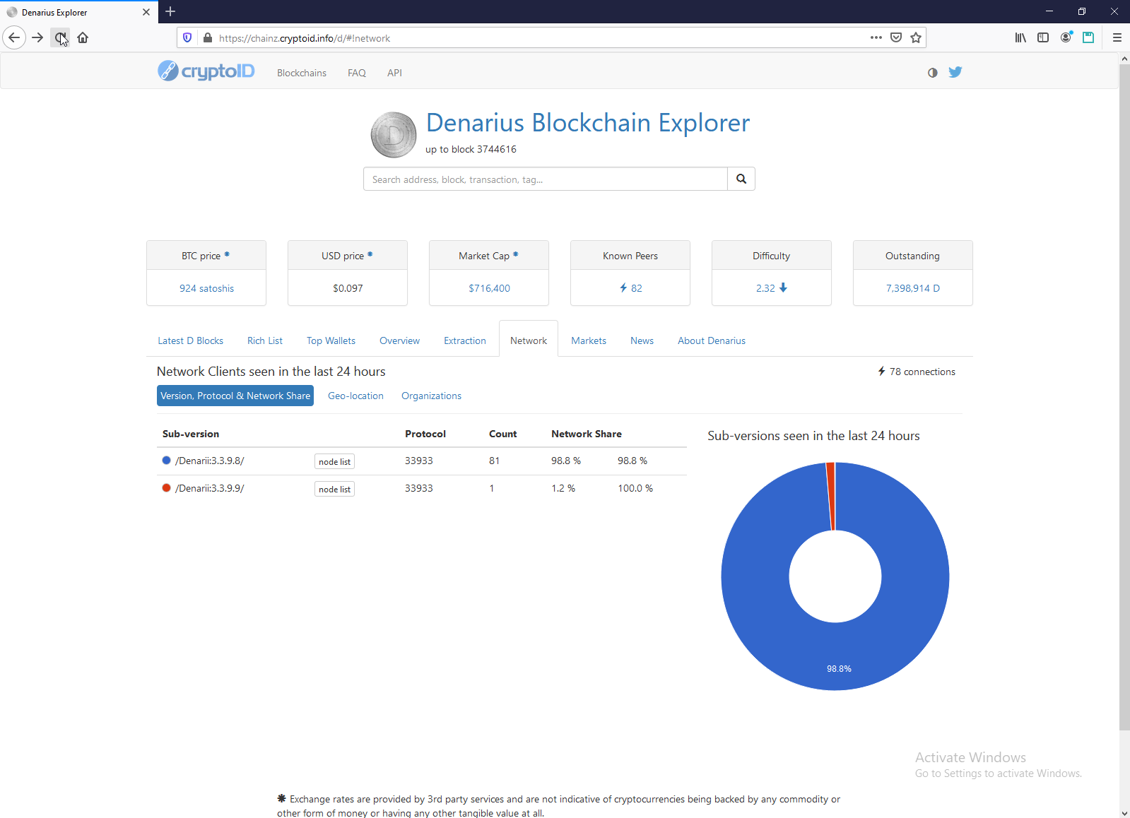This screenshot has height=818, width=1130.
Task: Open the FAQ page
Action: pos(357,73)
